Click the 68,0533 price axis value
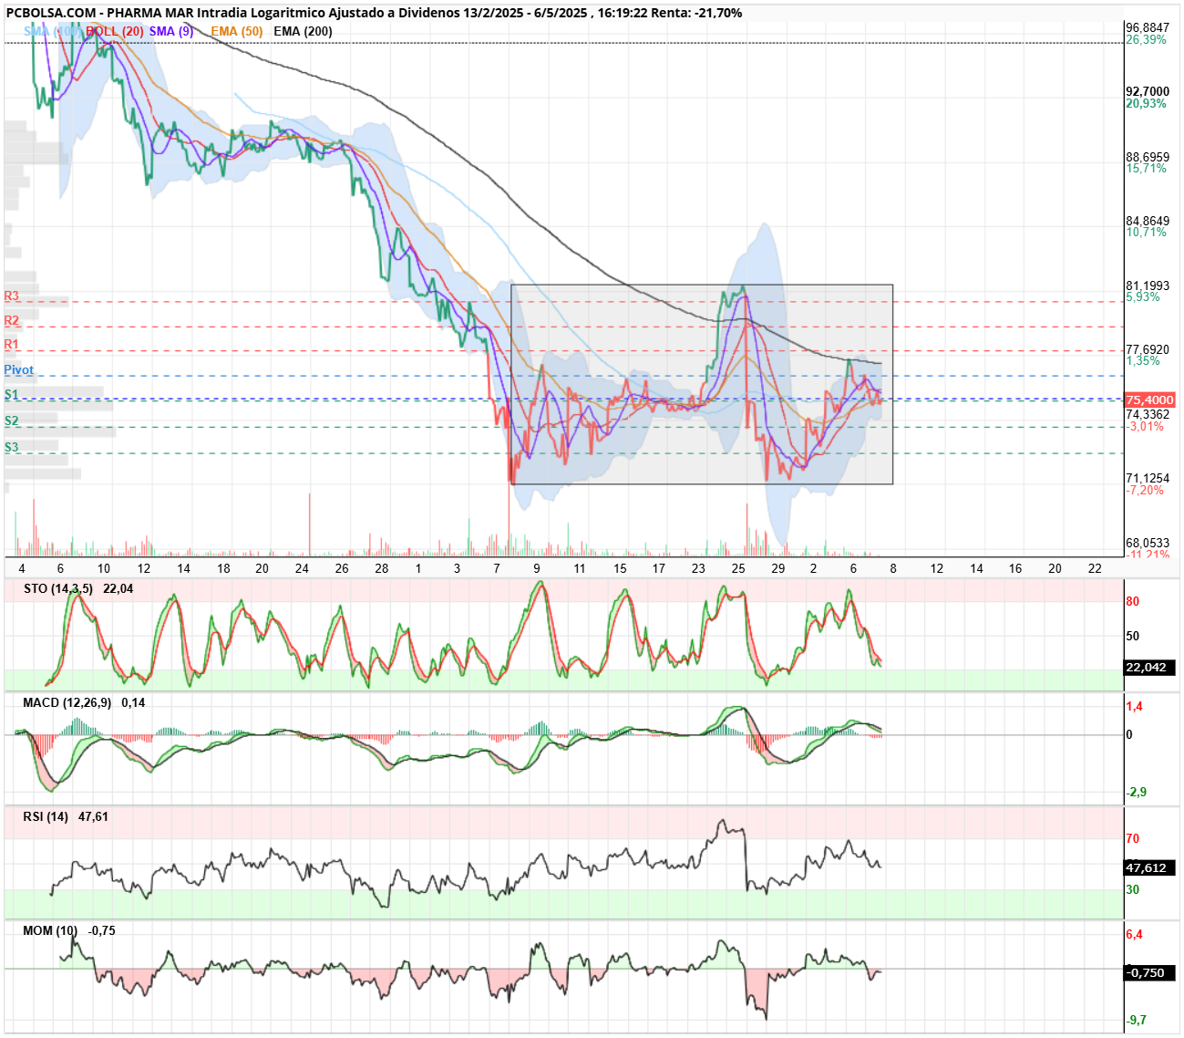Viewport: 1184px width, 1038px height. click(x=1148, y=543)
